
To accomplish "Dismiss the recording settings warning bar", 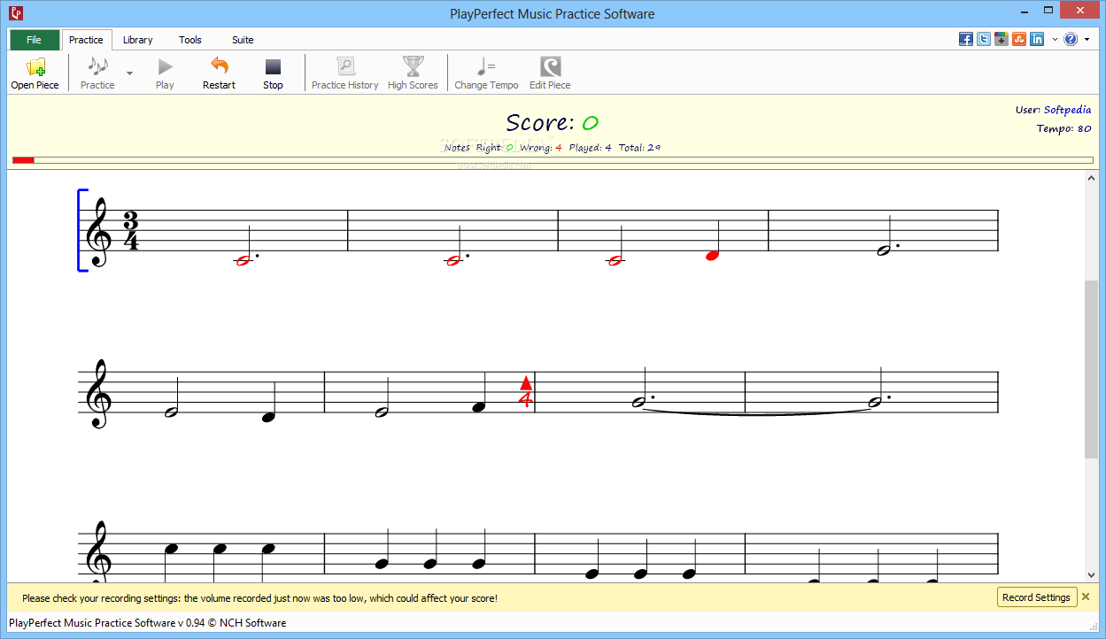I will point(1086,597).
